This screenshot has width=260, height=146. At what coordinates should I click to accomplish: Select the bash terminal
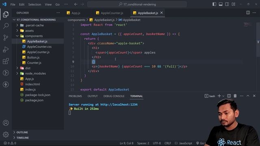(210, 96)
